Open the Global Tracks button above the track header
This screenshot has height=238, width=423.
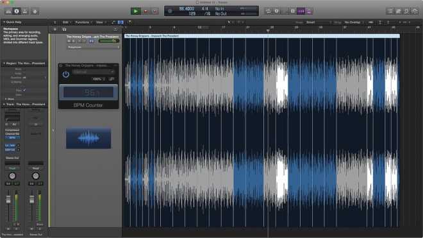[115, 29]
